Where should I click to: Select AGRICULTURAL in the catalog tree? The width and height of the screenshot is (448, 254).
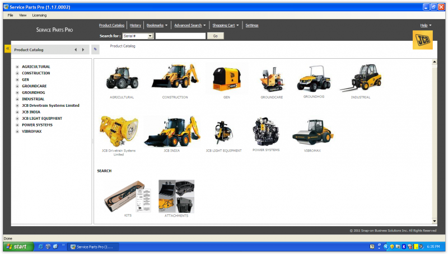tap(36, 67)
